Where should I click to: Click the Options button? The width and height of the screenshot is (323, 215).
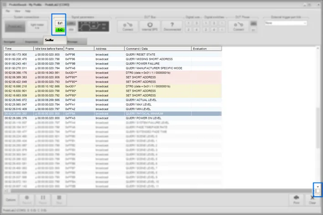[10, 200]
